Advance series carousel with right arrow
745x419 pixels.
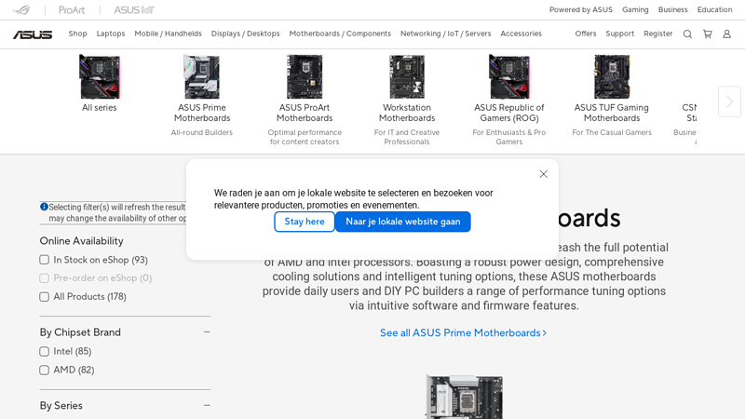click(729, 101)
